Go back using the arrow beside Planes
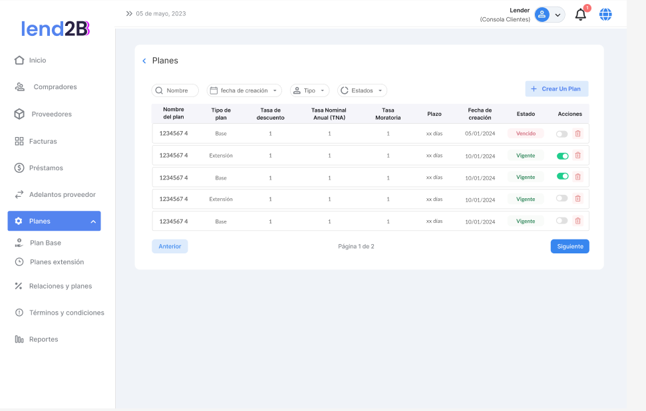 click(144, 61)
